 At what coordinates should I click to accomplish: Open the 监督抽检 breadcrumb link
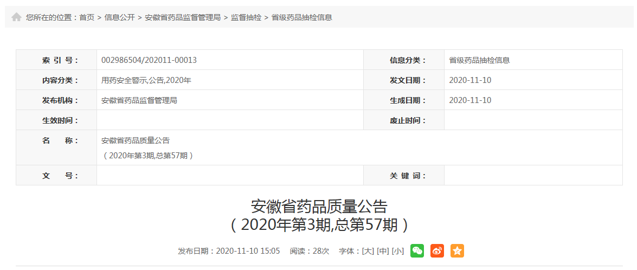coord(246,17)
